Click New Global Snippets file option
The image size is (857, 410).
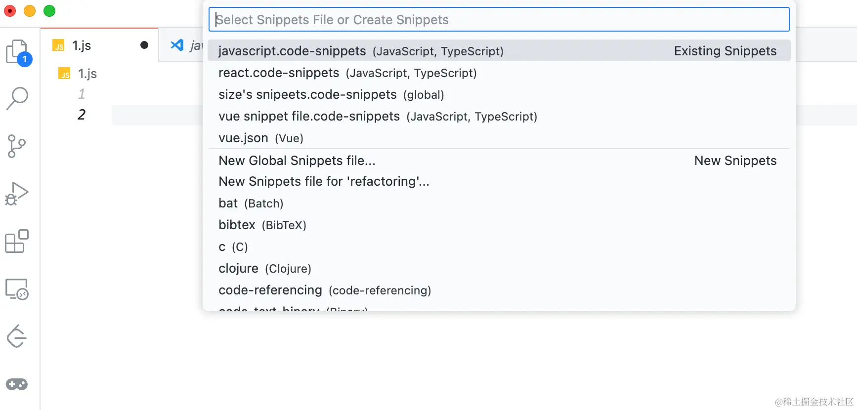[x=297, y=161]
